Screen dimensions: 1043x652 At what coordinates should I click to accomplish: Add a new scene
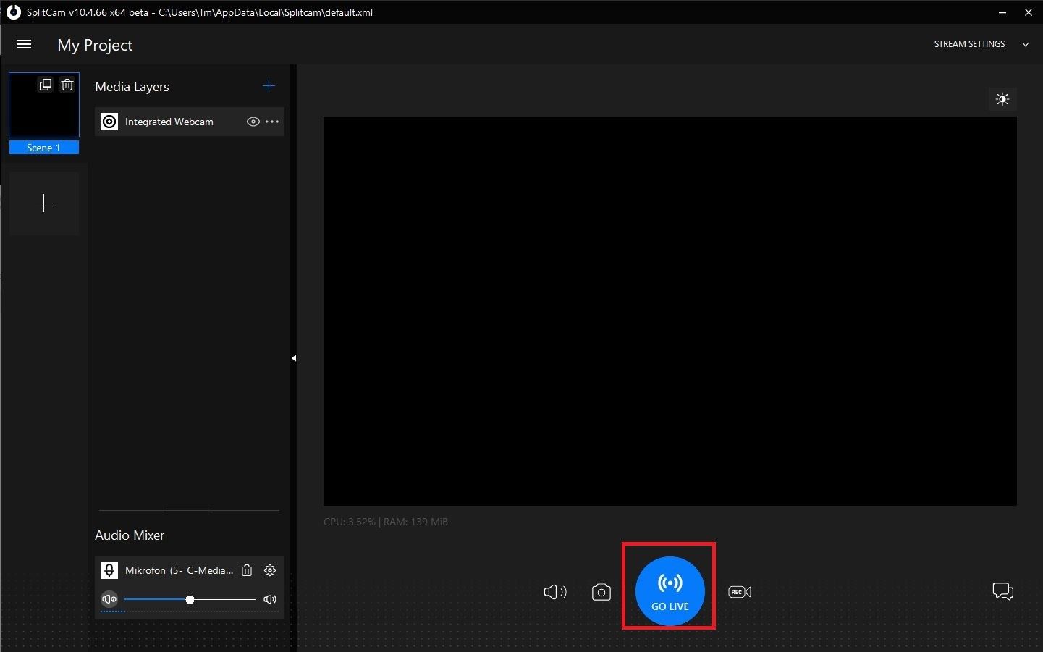coord(44,203)
